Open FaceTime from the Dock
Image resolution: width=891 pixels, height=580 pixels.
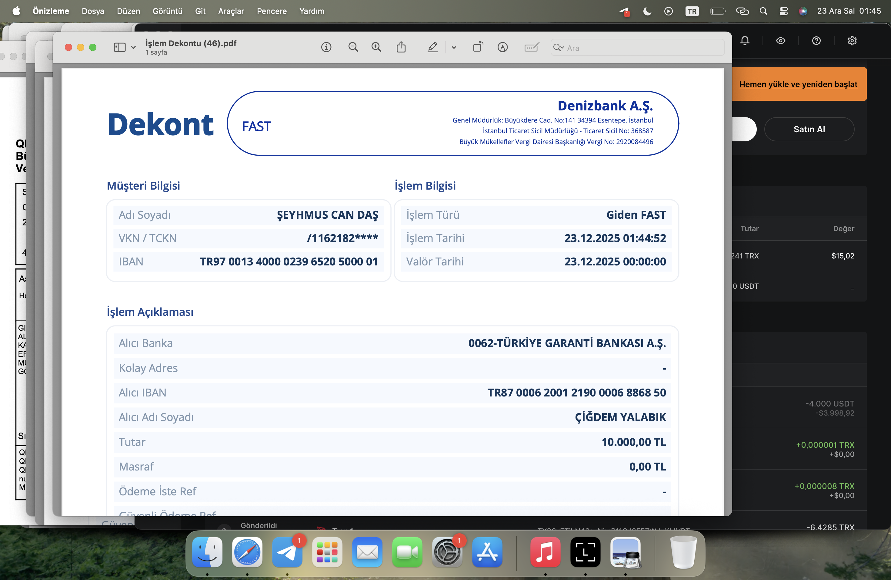point(407,552)
